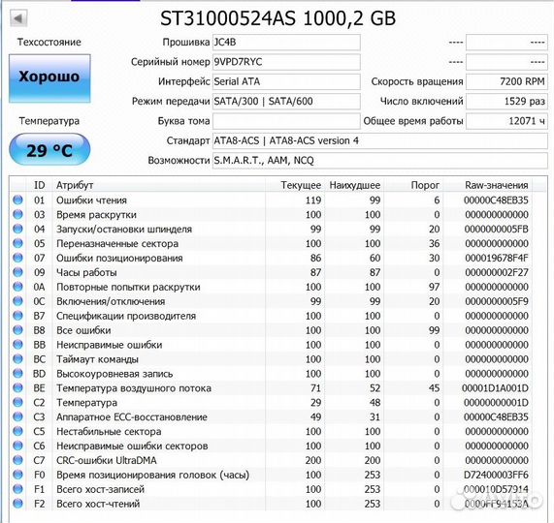The width and height of the screenshot is (554, 523).
Task: Select the status dot for Включения/отключения
Action: click(x=17, y=301)
